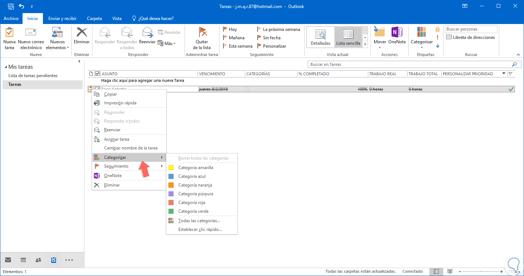
Task: Open Tasks from the bottom navigation bar
Action: tap(53, 260)
